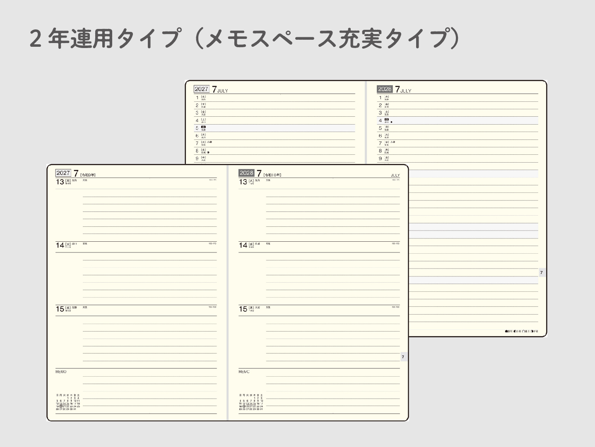Screen dimensions: 595x447
Task: Click day 13 heading in 2027 page
Action: click(x=60, y=182)
